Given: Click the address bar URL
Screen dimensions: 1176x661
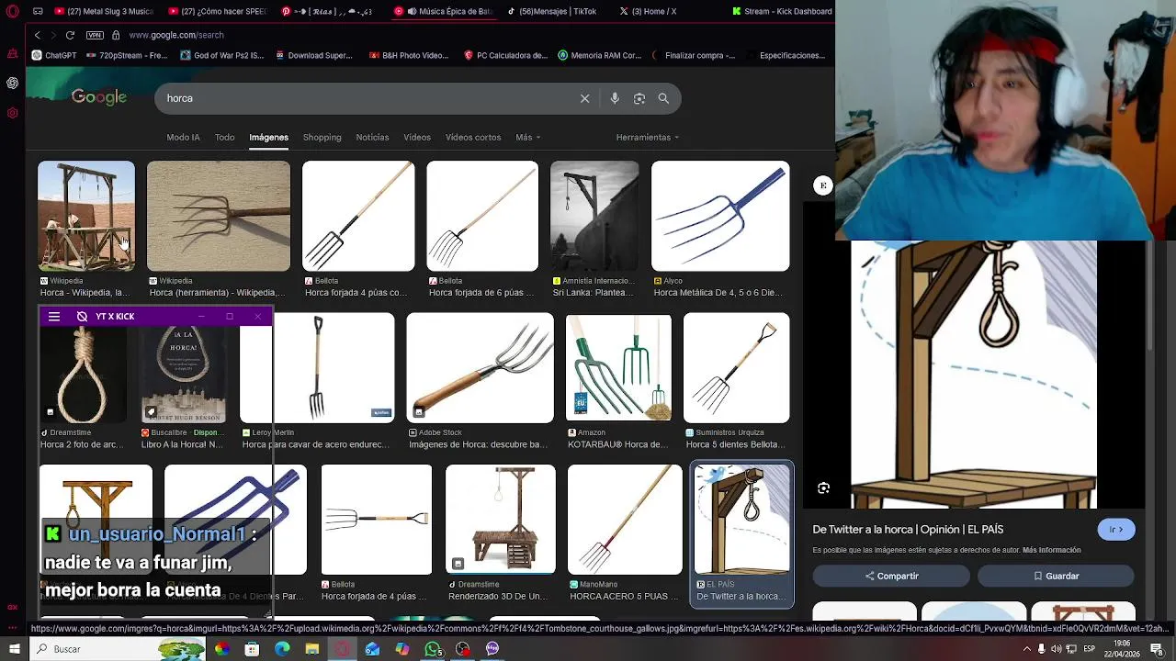Looking at the screenshot, I should click(175, 35).
